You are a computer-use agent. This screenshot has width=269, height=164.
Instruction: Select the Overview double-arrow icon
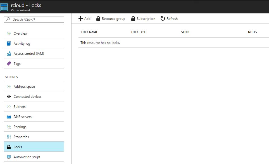[9, 33]
